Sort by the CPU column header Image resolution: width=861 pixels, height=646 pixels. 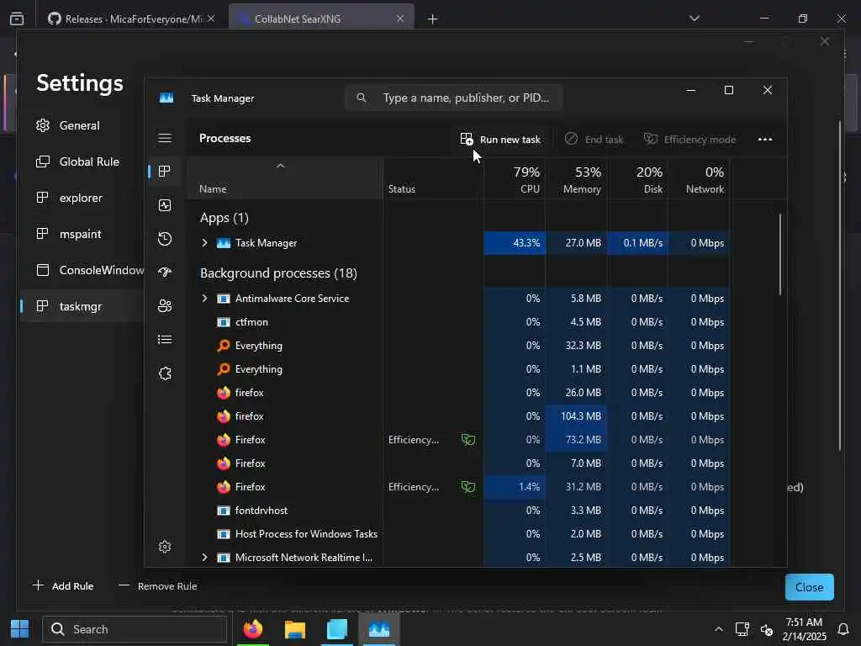coord(515,180)
